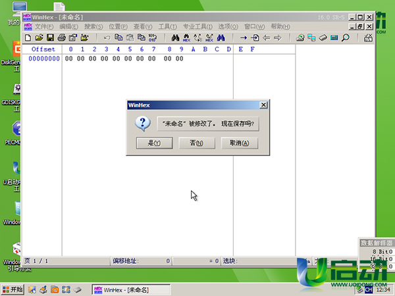Image resolution: width=395 pixels, height=296 pixels.
Task: Close the WinHex save dialog
Action: tap(263, 105)
